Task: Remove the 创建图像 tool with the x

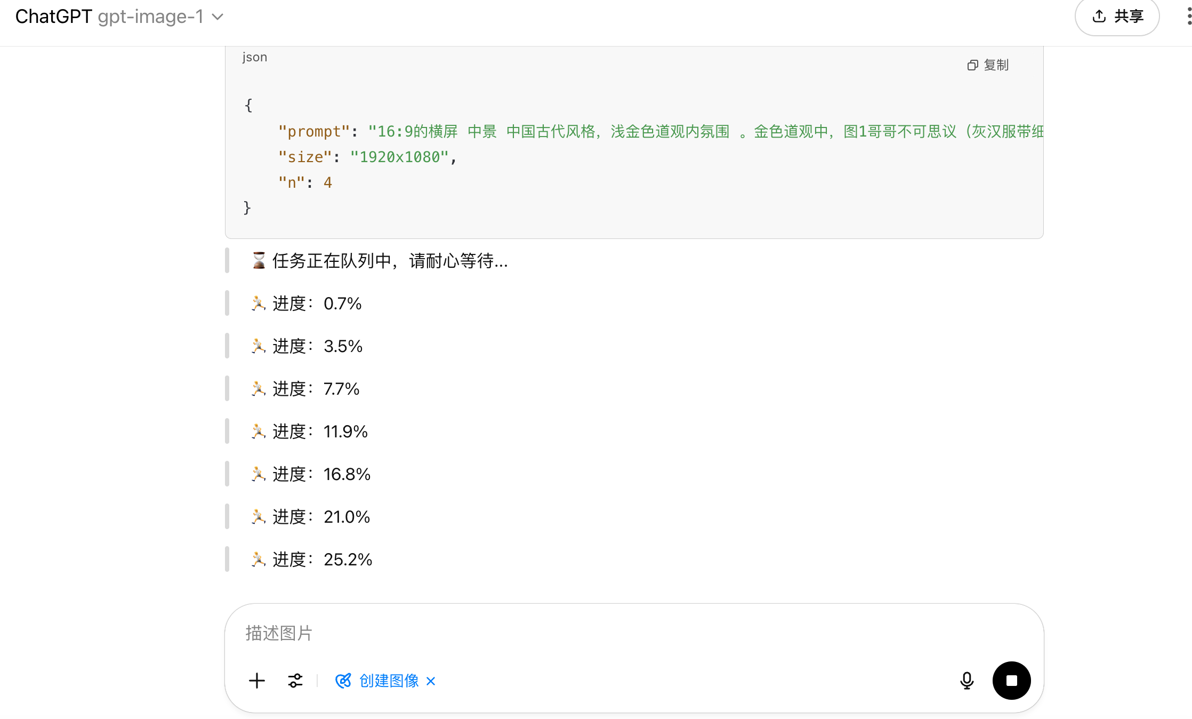Action: tap(431, 681)
